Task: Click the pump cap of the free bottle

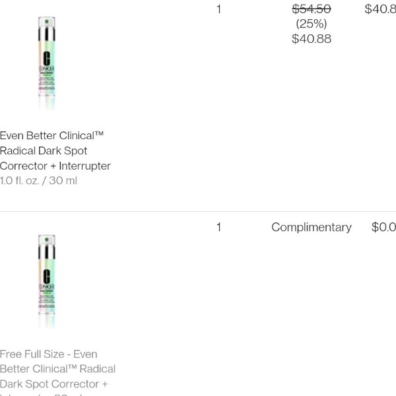Action: click(46, 240)
